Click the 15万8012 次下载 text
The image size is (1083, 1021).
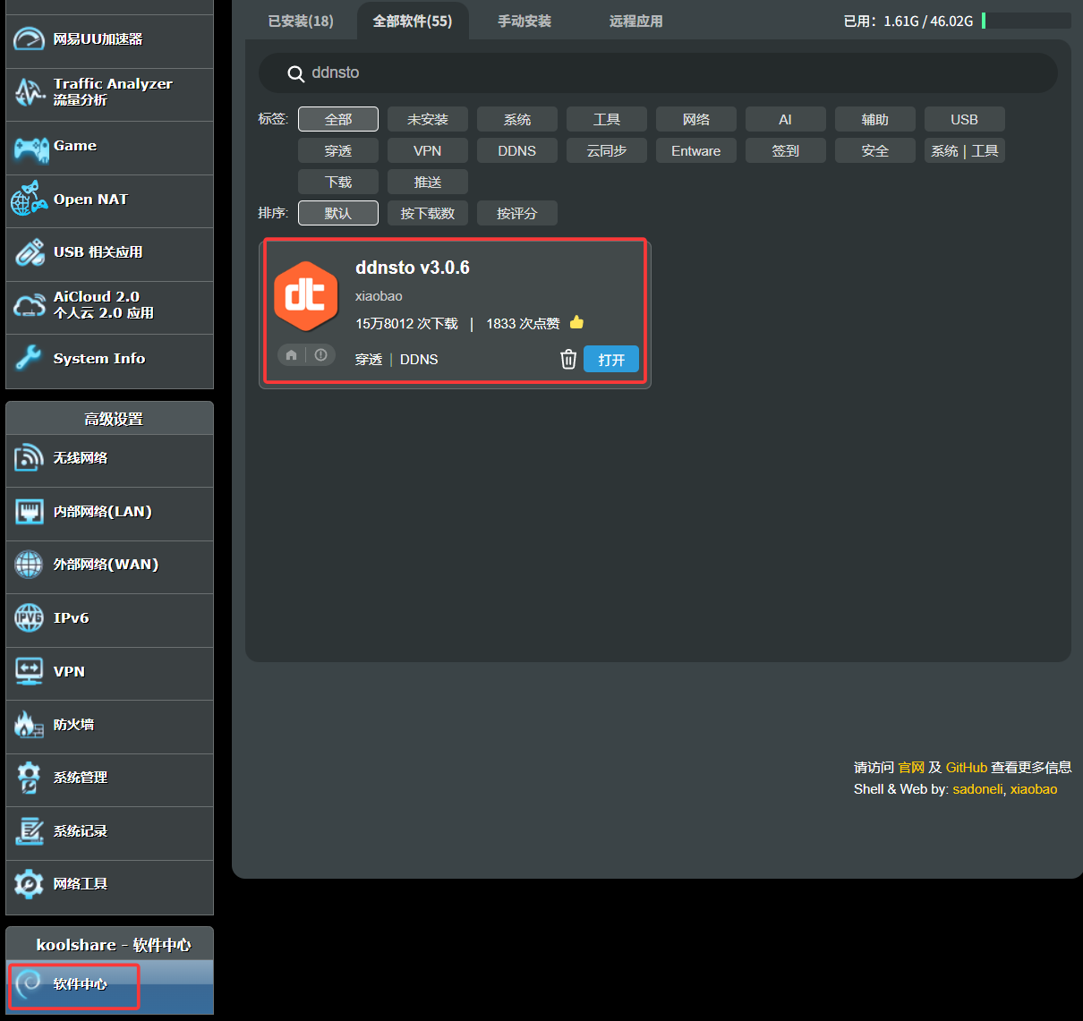[x=406, y=323]
